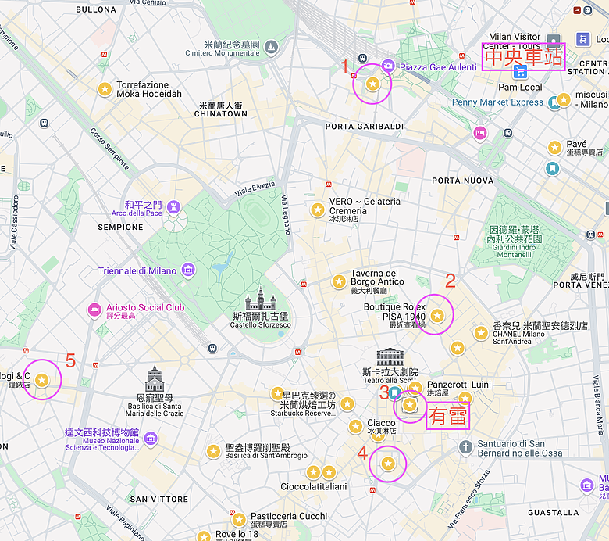
Task: Click the Torrefazione Moka Hodeidah star pin
Action: (105, 89)
